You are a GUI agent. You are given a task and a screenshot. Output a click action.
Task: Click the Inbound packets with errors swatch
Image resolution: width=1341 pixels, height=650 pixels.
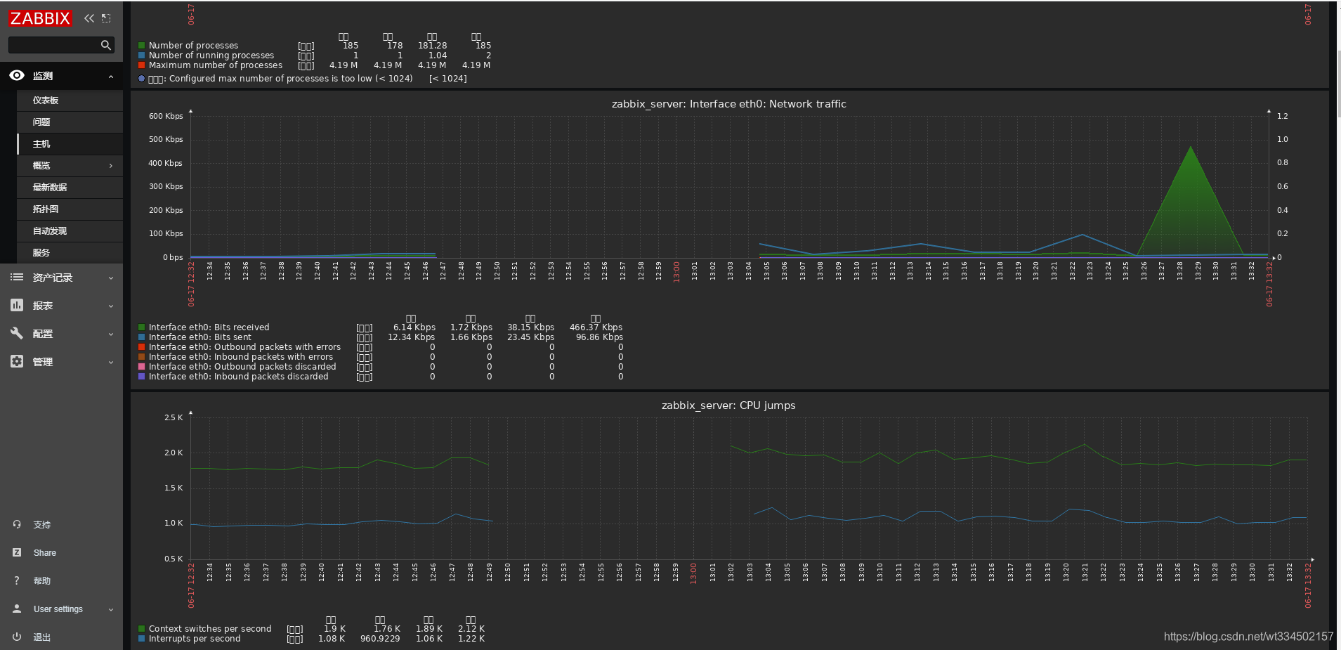click(x=142, y=357)
